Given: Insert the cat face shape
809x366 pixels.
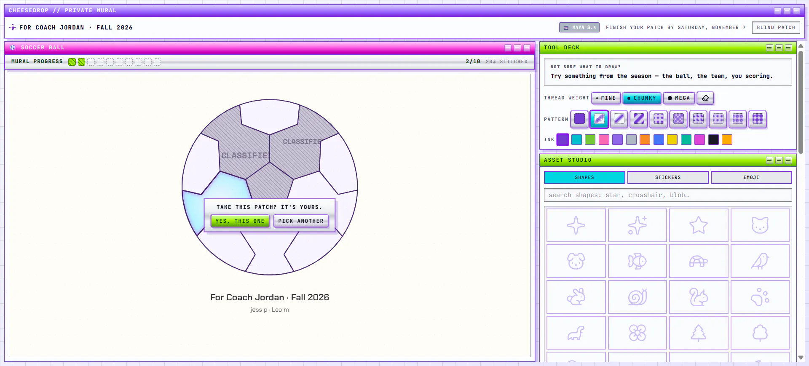Looking at the screenshot, I should coord(760,225).
